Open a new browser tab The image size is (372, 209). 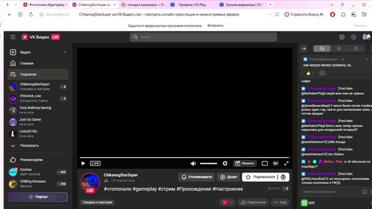pyautogui.click(x=270, y=5)
